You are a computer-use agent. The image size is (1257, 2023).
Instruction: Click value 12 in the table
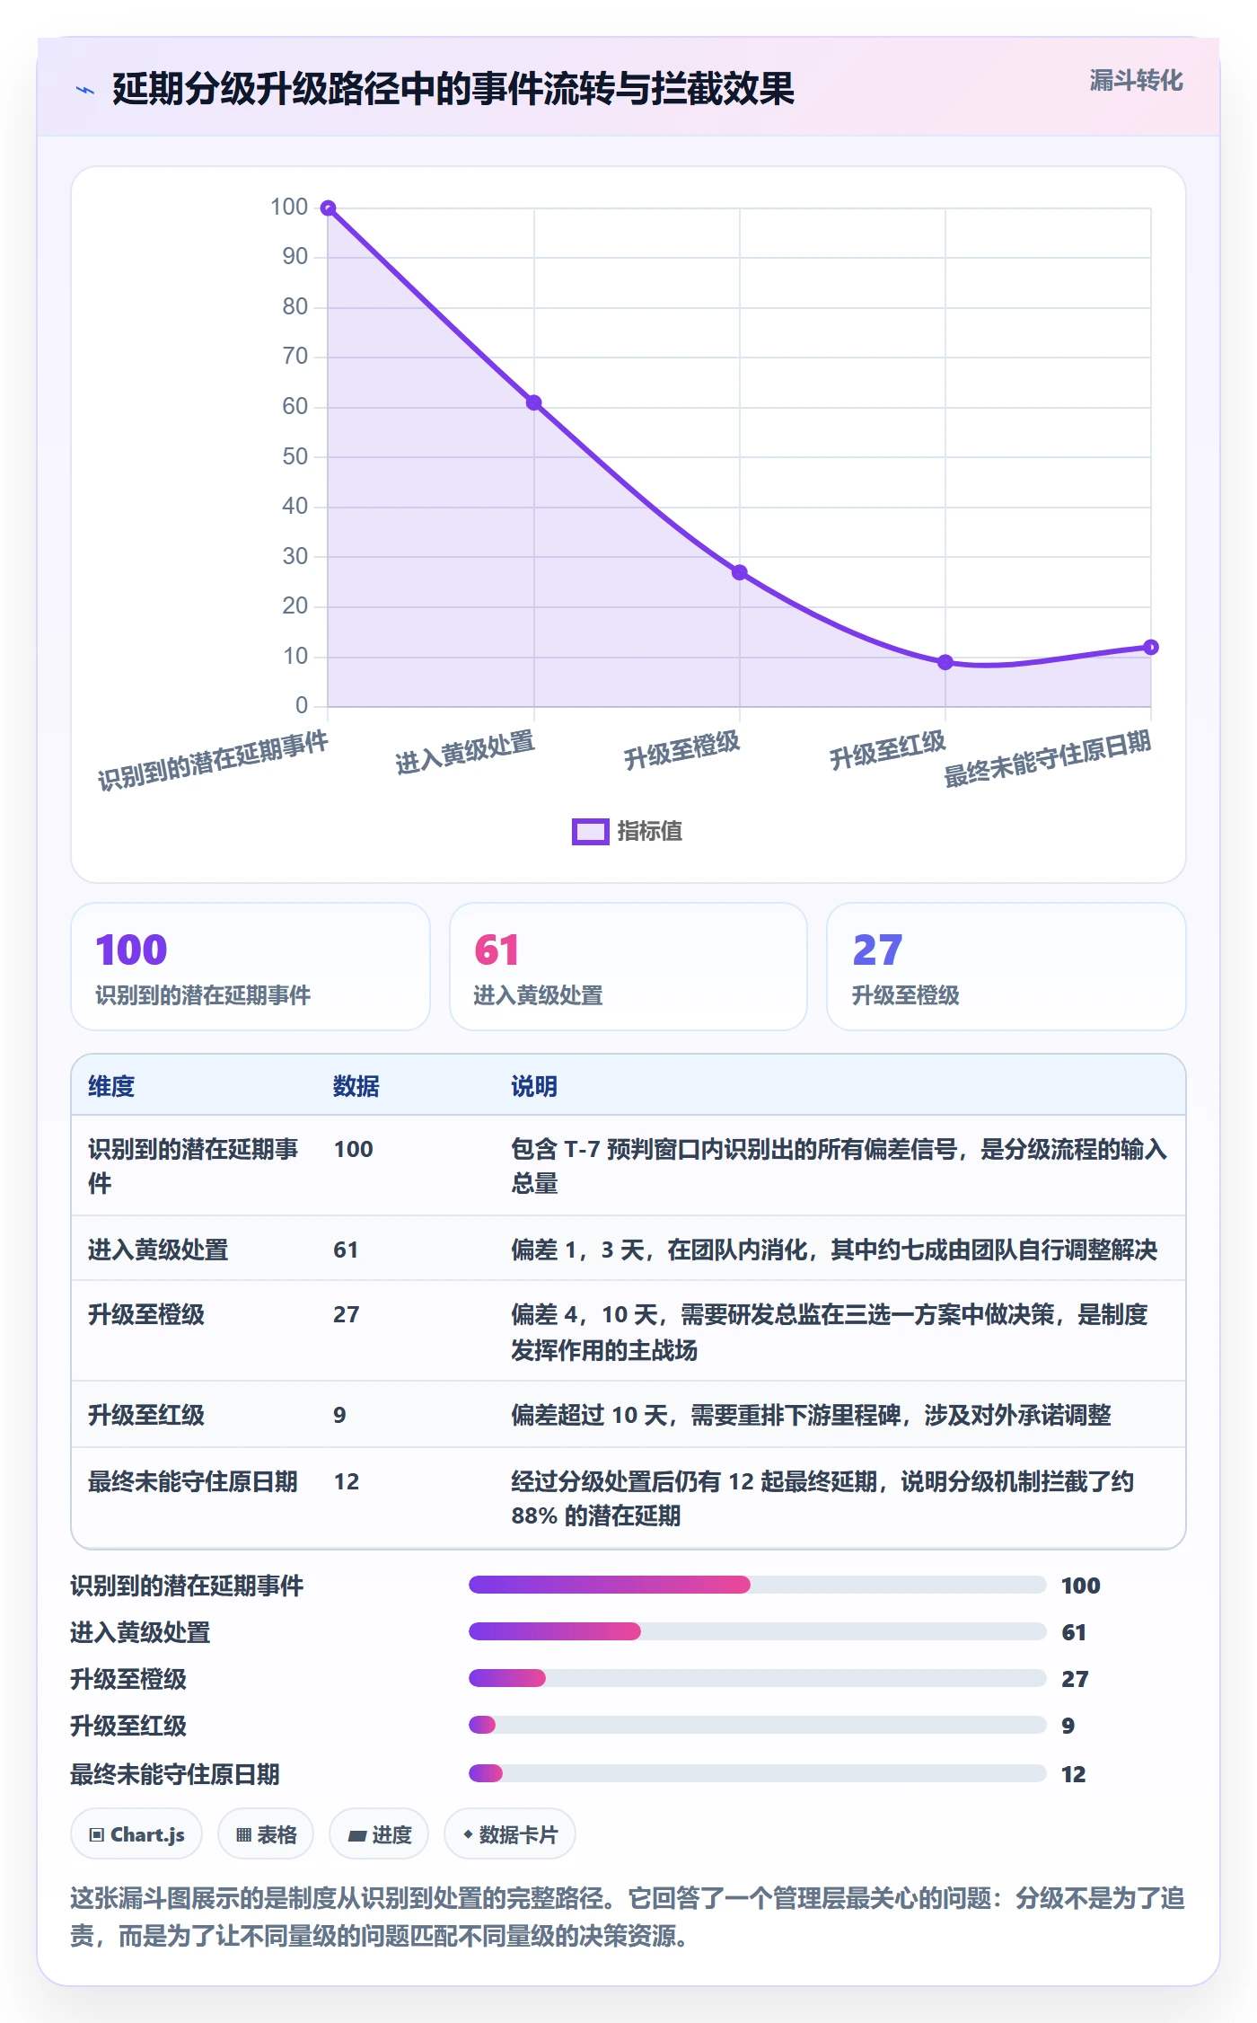(347, 1481)
